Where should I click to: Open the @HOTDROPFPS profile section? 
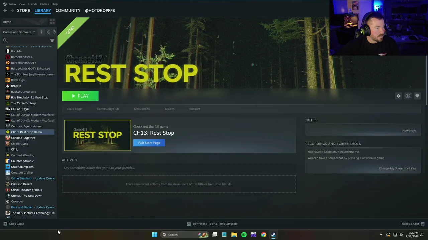[x=100, y=10]
